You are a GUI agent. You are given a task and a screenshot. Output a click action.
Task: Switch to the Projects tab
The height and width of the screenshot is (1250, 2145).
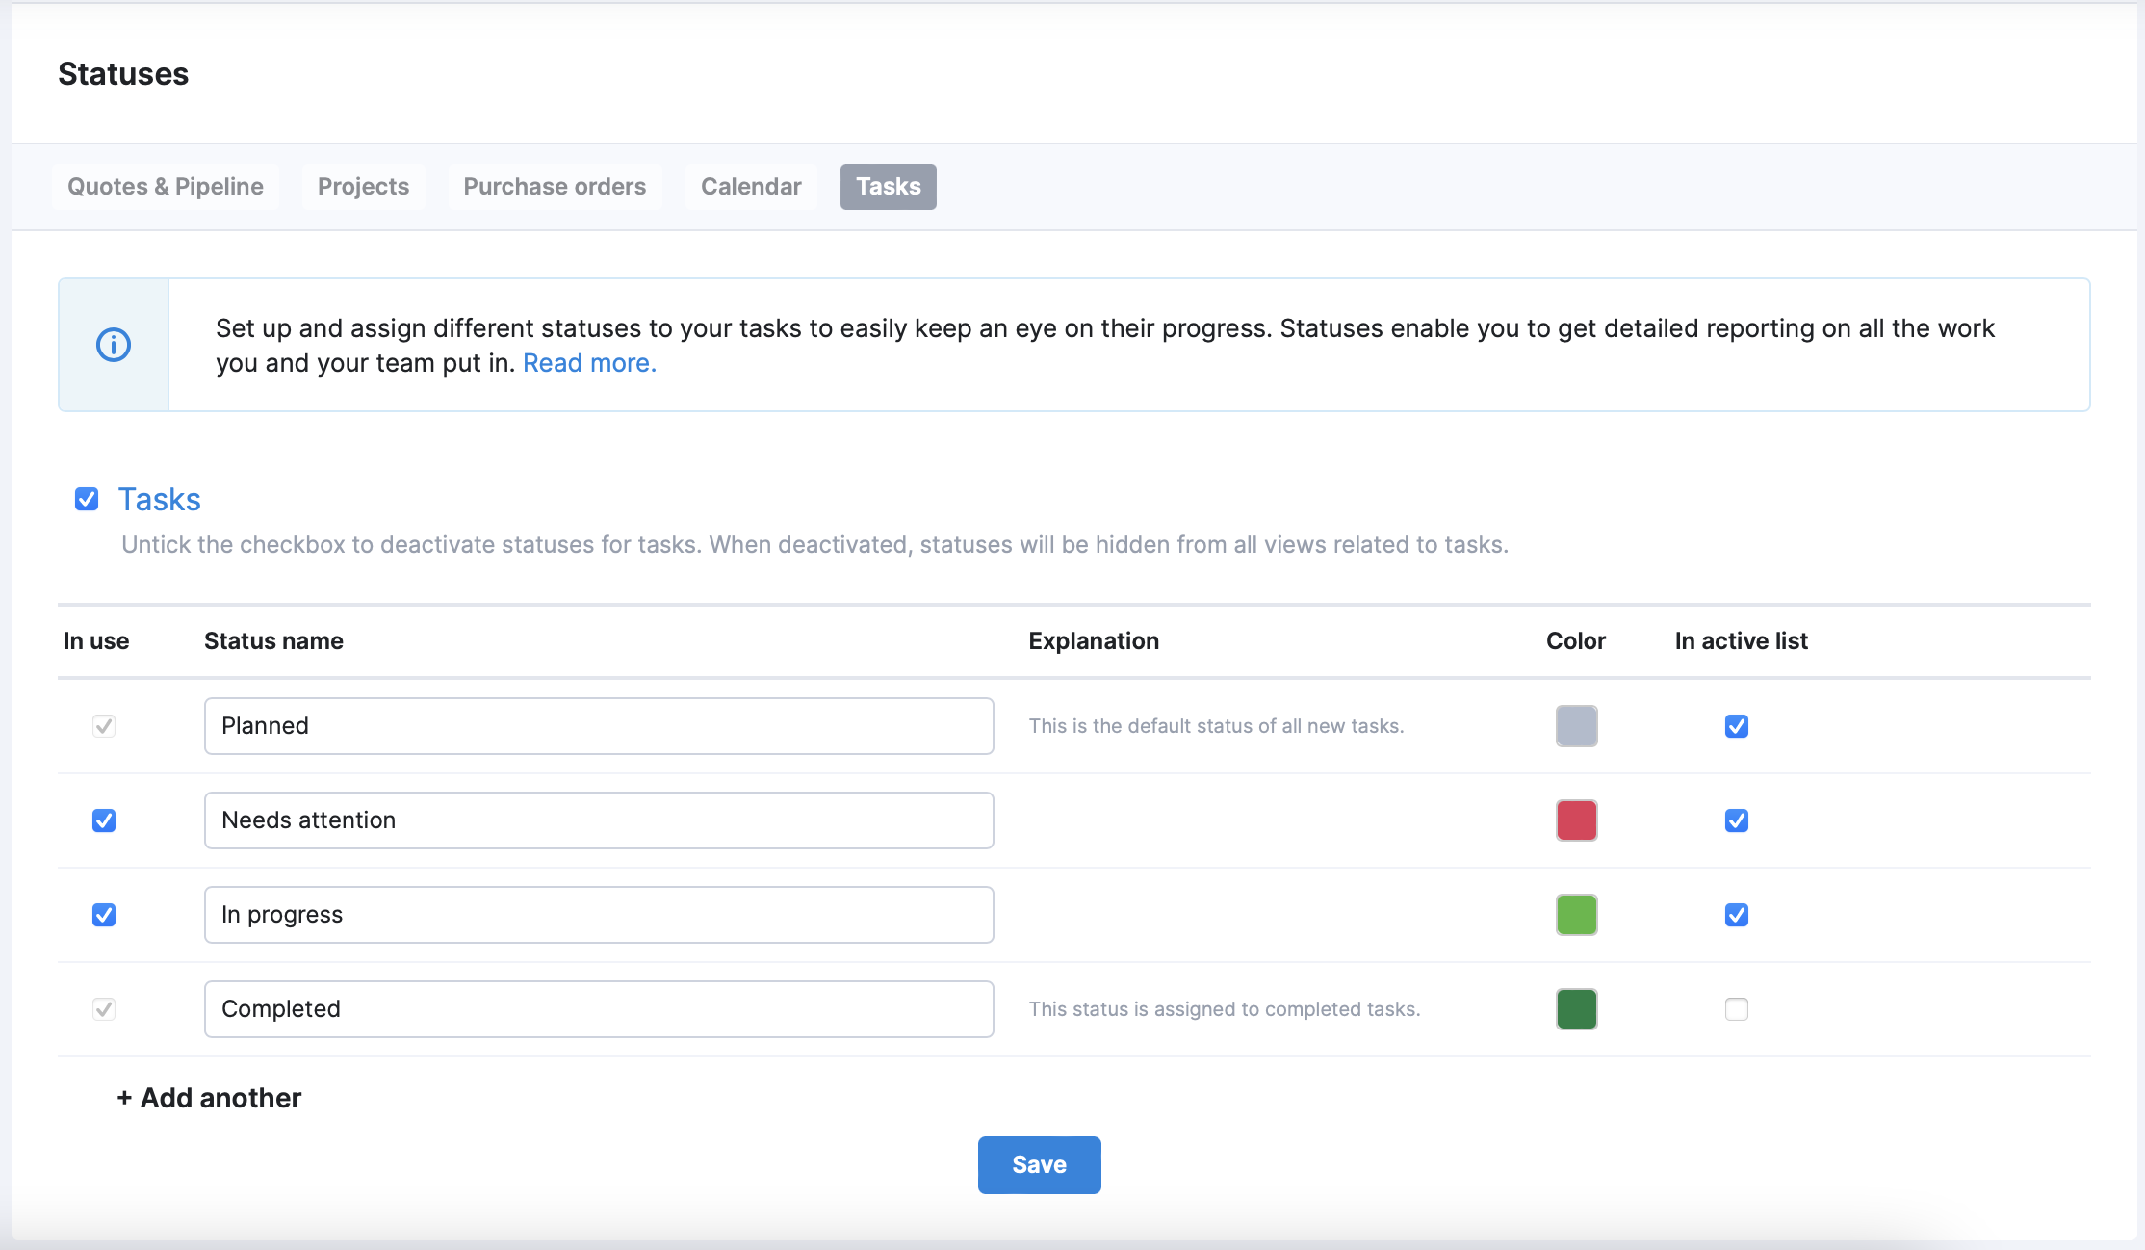[363, 187]
